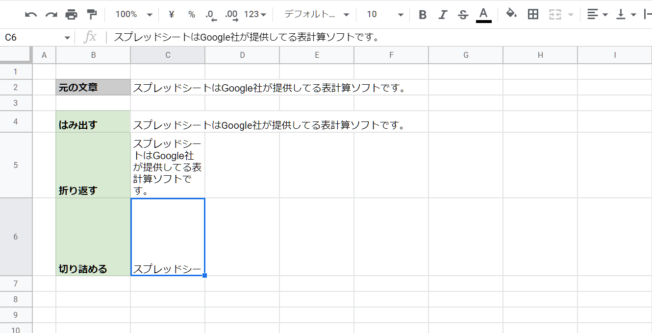652x333 pixels.
Task: Toggle bold formatting
Action: click(x=422, y=15)
